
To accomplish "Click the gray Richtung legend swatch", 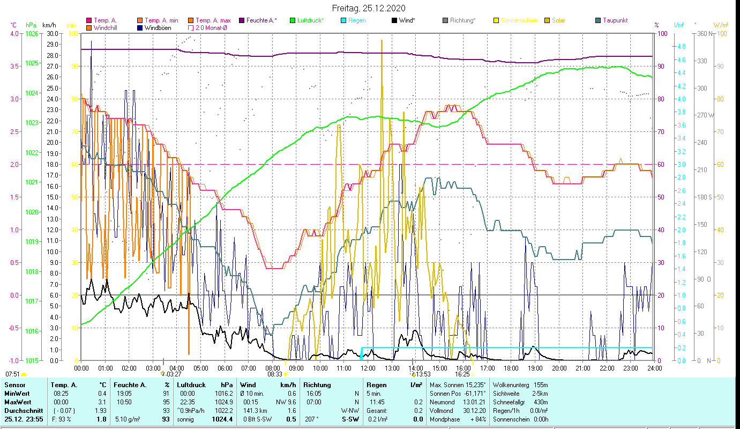I will [x=445, y=21].
